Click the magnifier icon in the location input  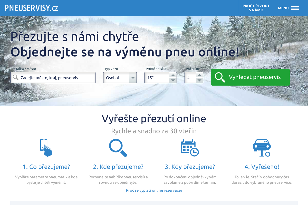(16, 77)
